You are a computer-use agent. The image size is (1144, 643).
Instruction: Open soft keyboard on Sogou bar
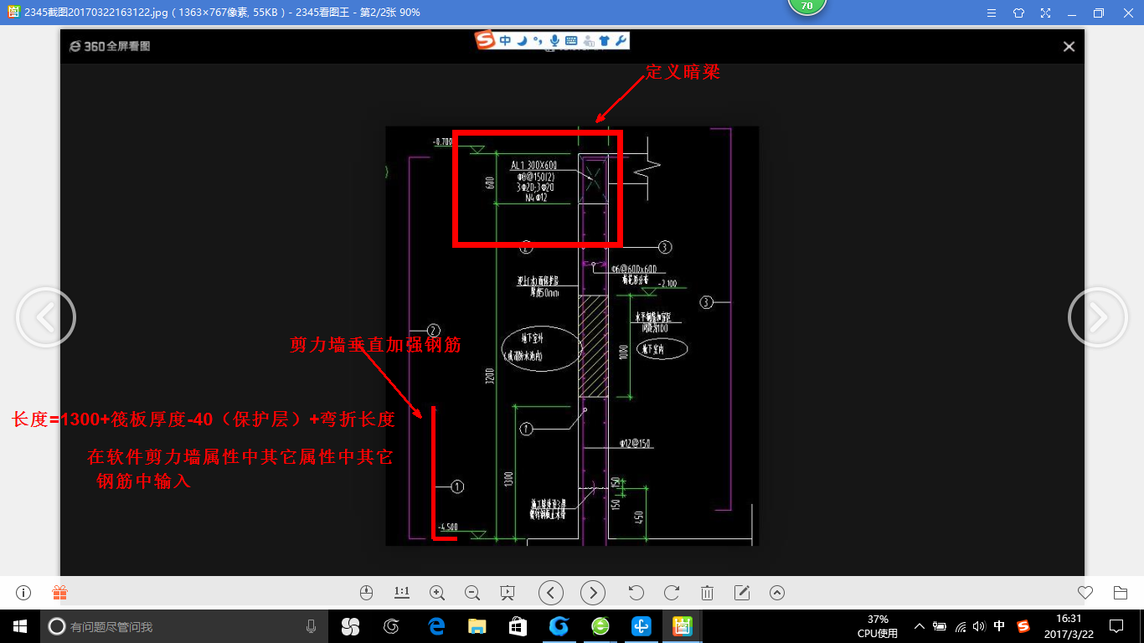(570, 40)
